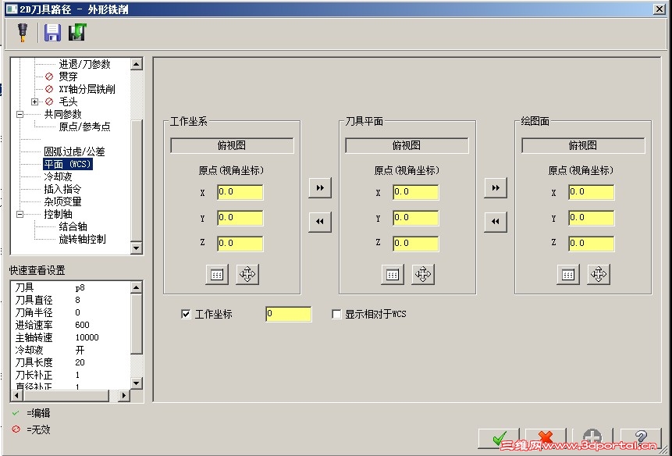672x456 pixels.
Task: Select 杂项变量 in the tree
Action: coord(62,201)
